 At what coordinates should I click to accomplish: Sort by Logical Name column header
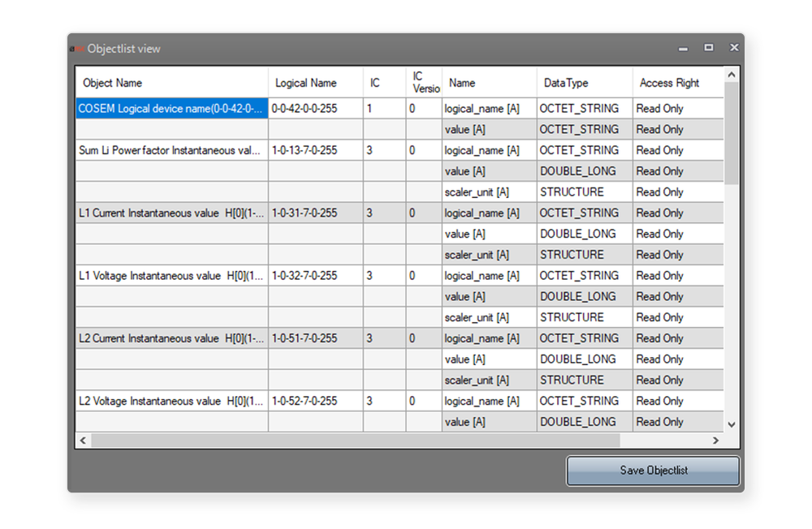(x=315, y=83)
